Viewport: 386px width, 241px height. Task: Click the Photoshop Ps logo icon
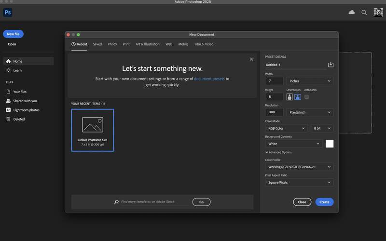coord(8,13)
